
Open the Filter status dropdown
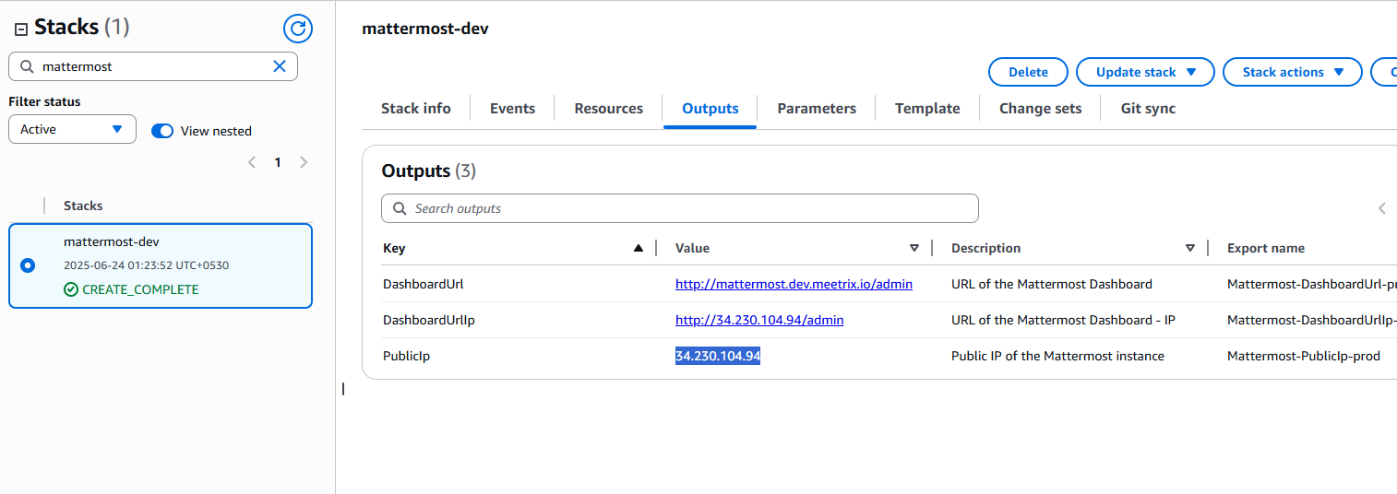tap(72, 129)
